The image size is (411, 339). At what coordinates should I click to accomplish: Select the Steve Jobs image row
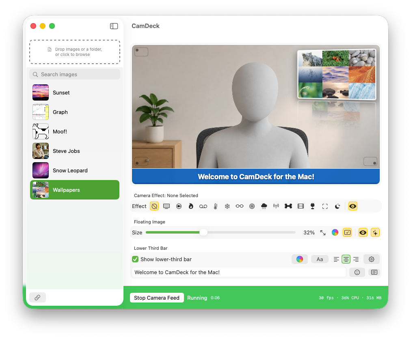point(75,151)
